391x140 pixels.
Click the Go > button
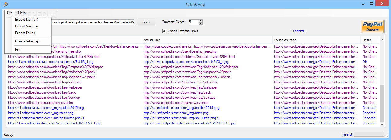(146, 22)
